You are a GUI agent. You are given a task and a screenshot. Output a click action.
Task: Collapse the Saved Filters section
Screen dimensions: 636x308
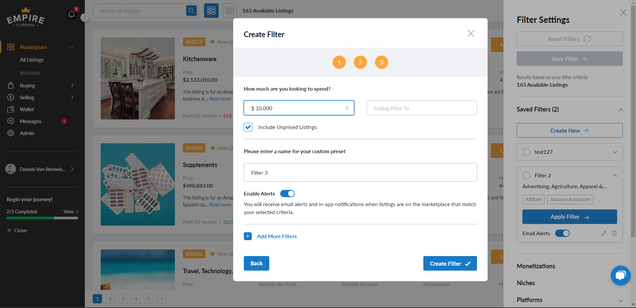620,110
